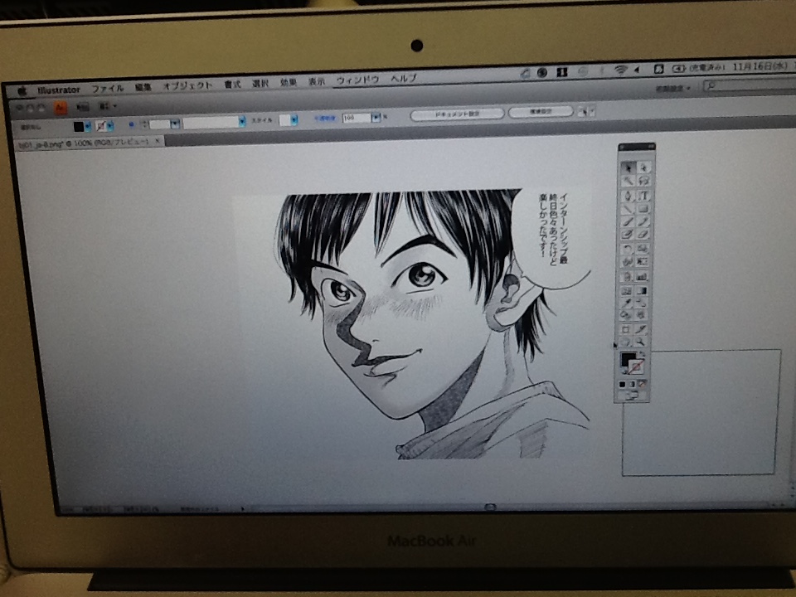Open the 編集 menu
Viewport: 796px width, 597px height.
point(143,87)
